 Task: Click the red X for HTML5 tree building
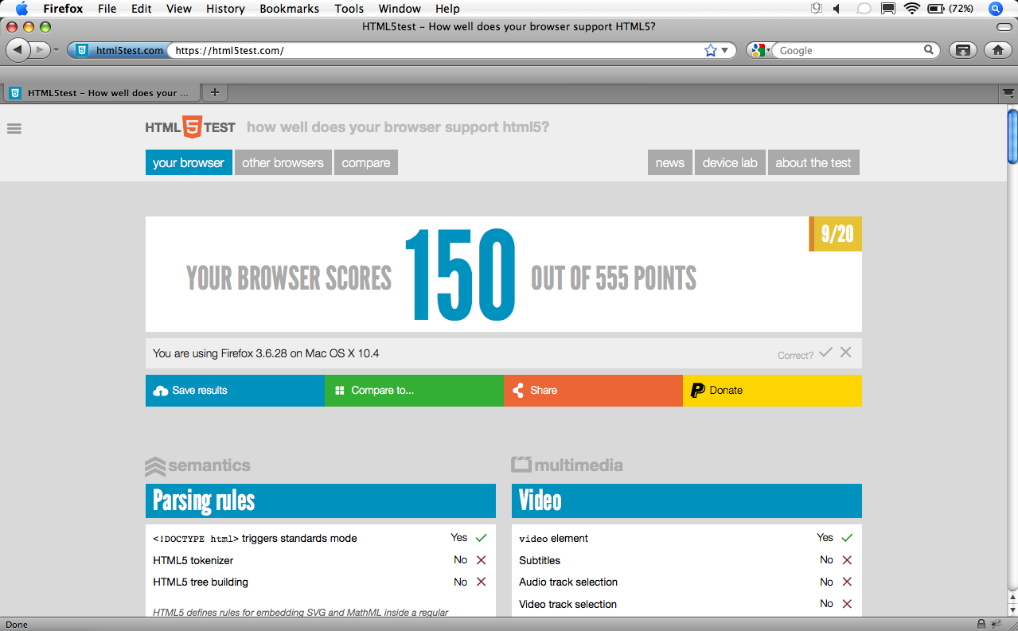point(481,582)
